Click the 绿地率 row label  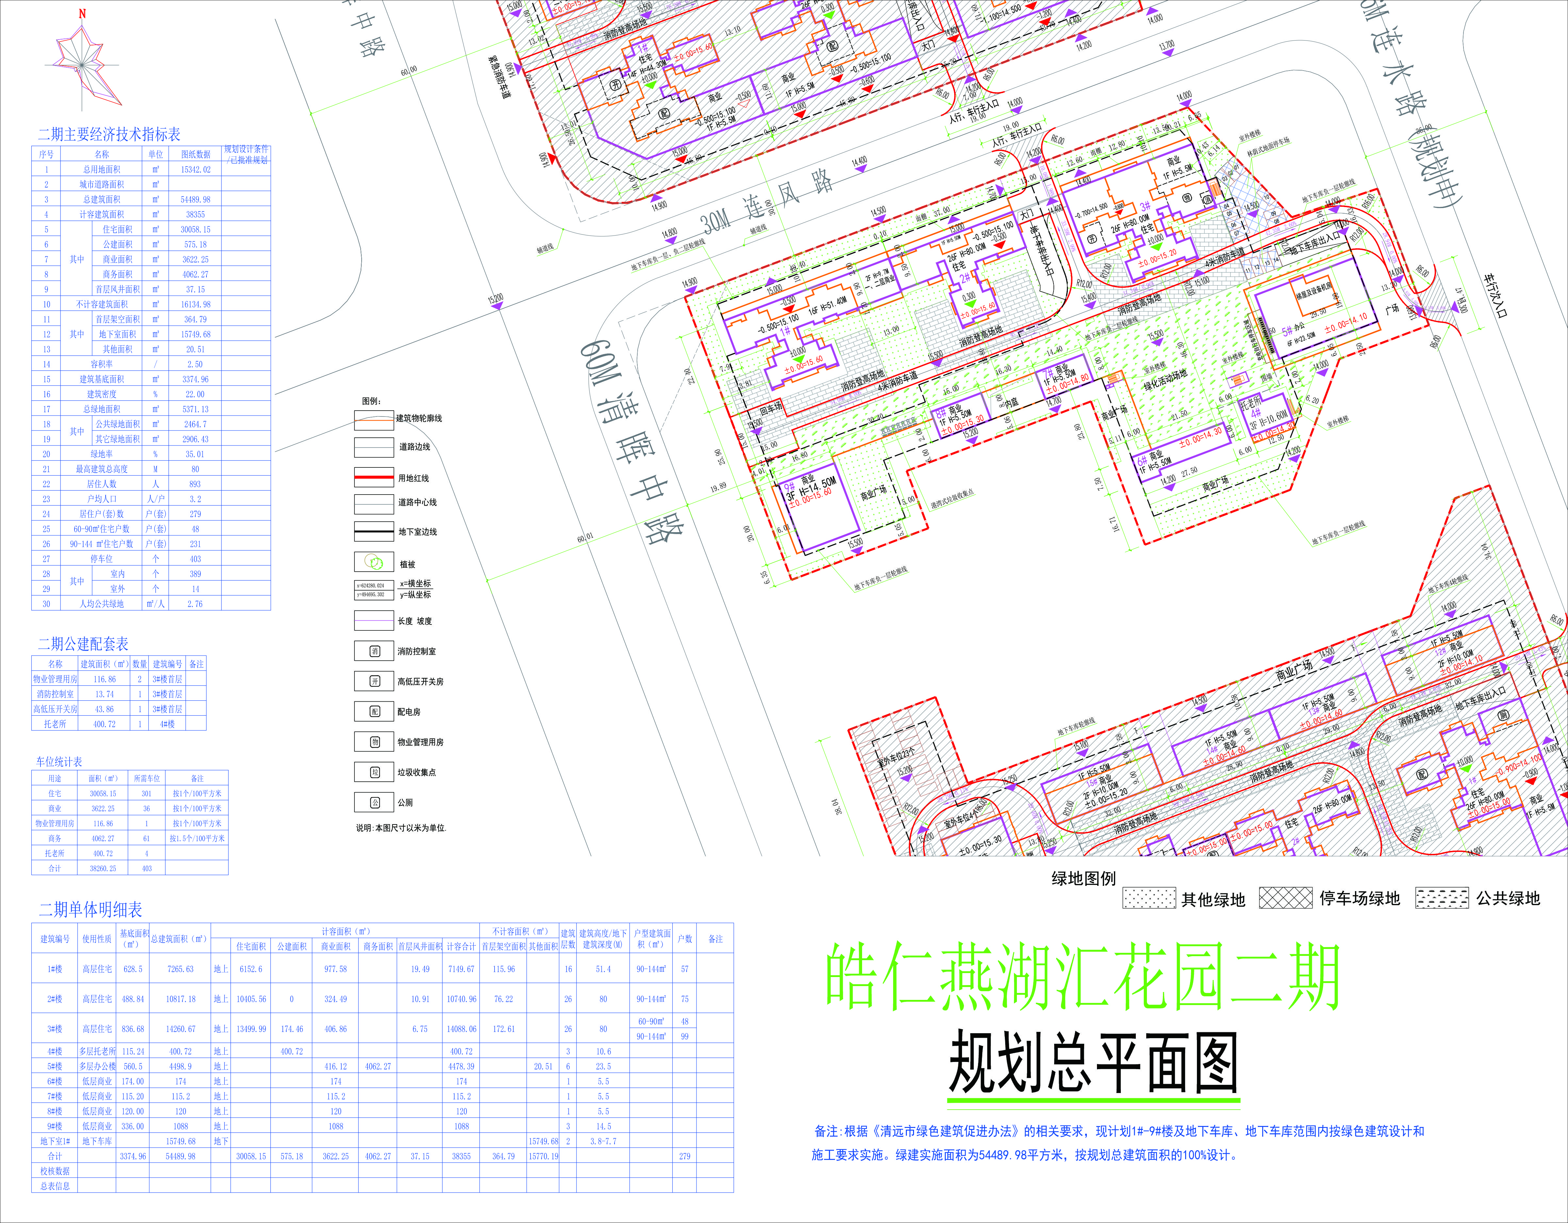[101, 454]
